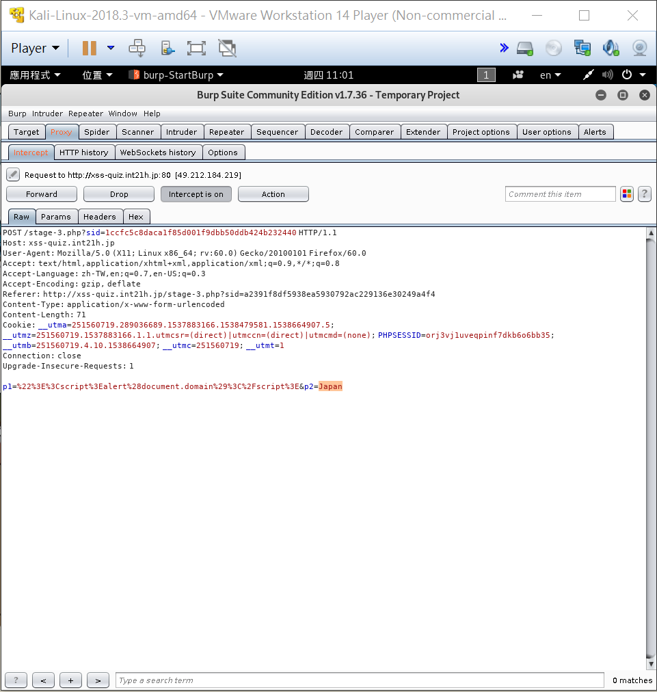Switch to the Comparer tab
657x692 pixels.
pos(374,132)
